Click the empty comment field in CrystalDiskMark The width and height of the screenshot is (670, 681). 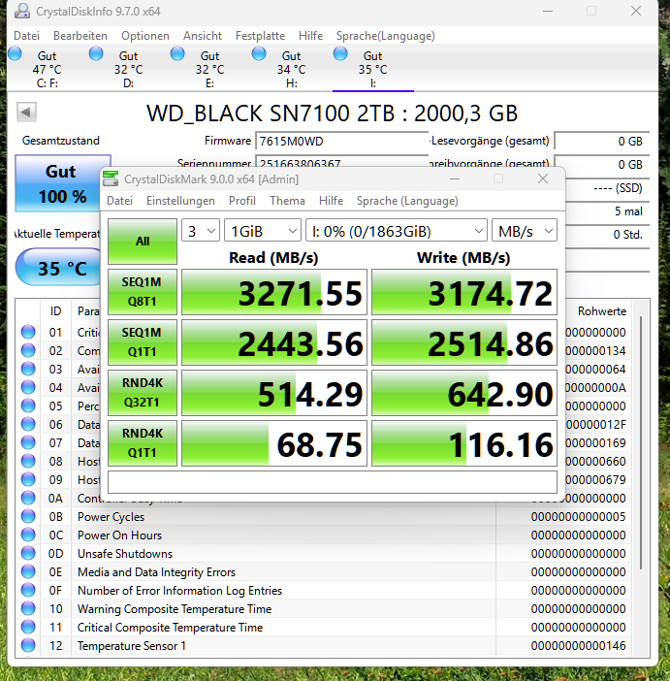click(x=333, y=482)
